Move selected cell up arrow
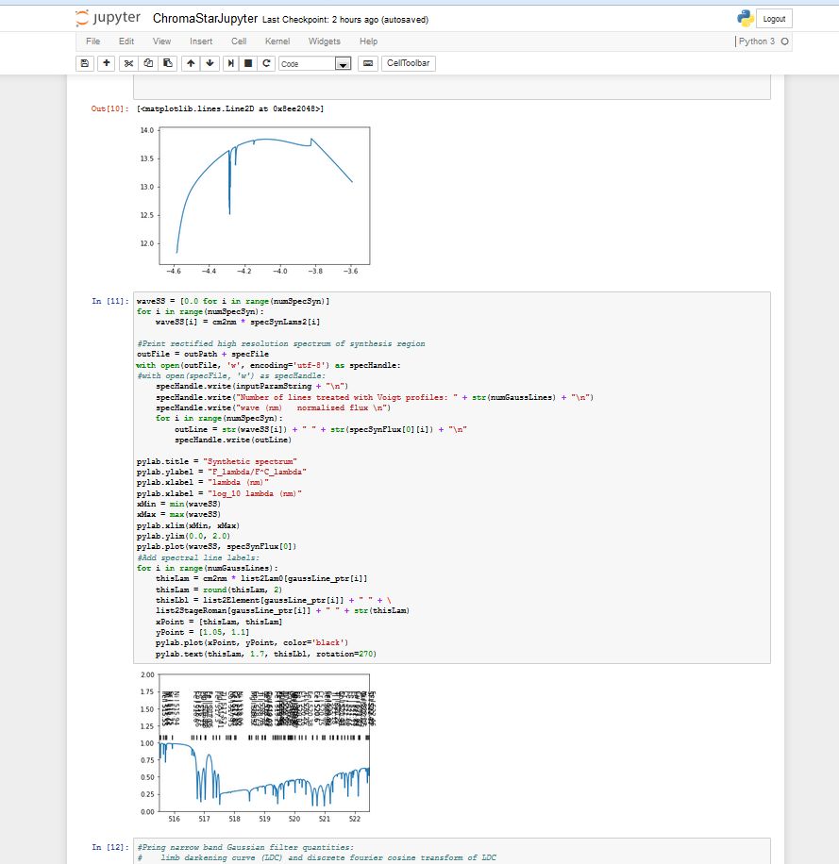Image resolution: width=839 pixels, height=864 pixels. pyautogui.click(x=190, y=63)
